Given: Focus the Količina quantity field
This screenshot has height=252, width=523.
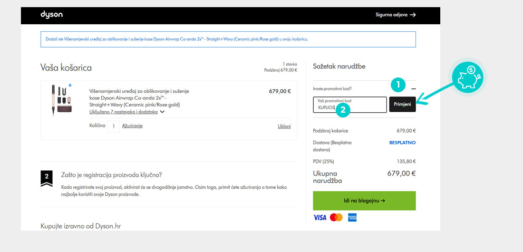Looking at the screenshot, I should tap(114, 126).
